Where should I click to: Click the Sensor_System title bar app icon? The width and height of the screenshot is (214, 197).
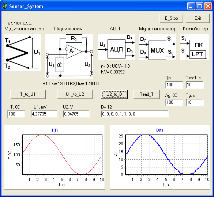click(x=5, y=6)
